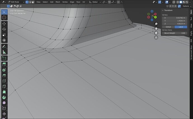Select the Cursor tool
Image resolution: width=193 pixels, height=119 pixels.
tap(4, 17)
